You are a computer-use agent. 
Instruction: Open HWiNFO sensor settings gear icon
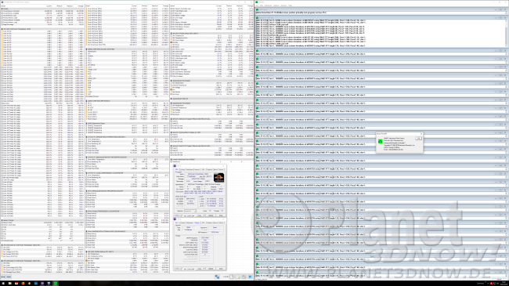[244, 277]
